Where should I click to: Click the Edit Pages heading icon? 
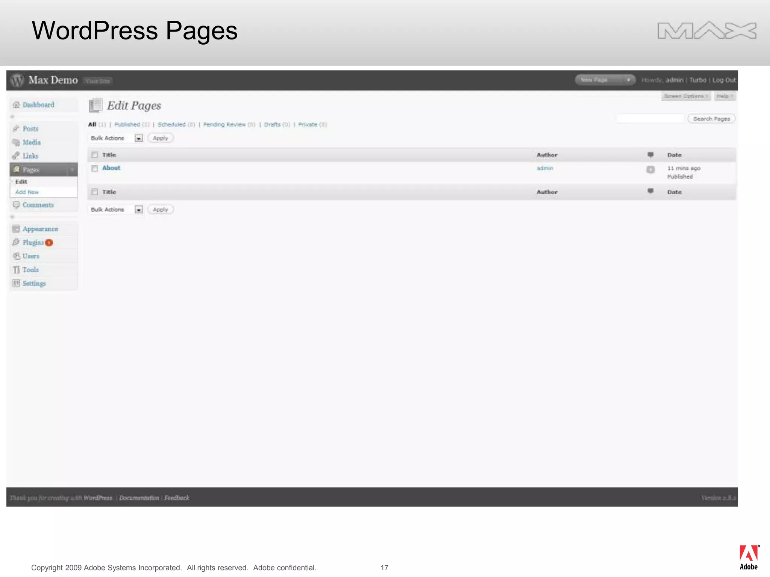click(95, 105)
